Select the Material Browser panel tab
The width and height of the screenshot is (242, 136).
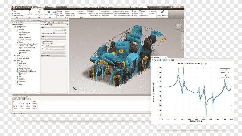[52, 23]
